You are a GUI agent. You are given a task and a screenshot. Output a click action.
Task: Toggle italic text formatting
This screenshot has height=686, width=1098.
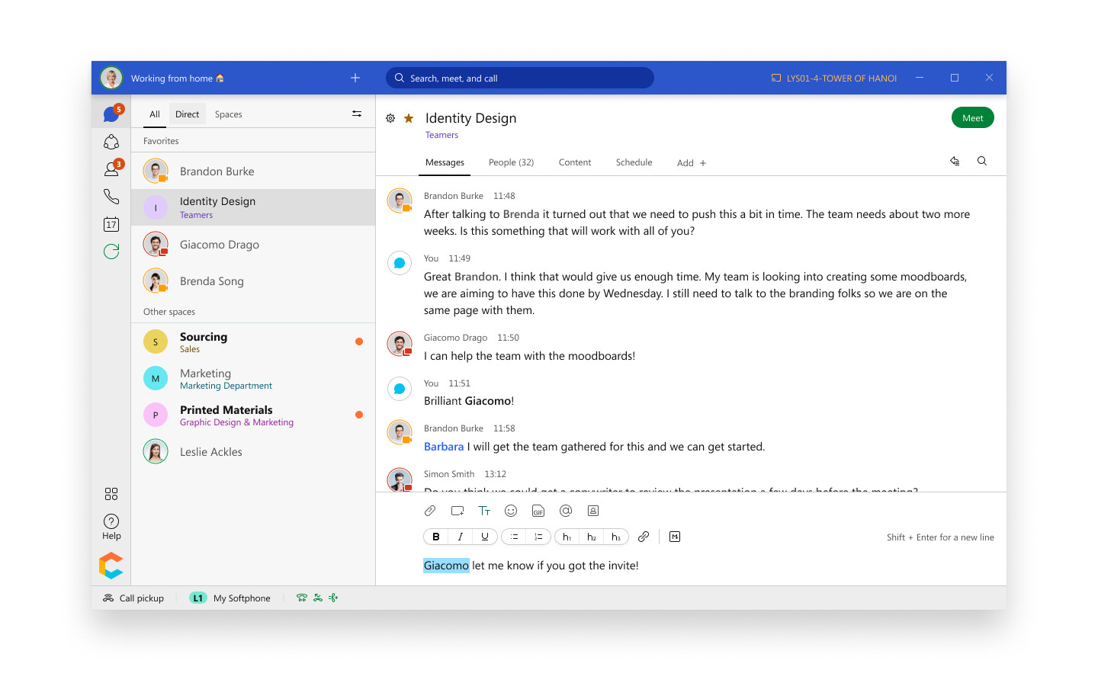[461, 537]
